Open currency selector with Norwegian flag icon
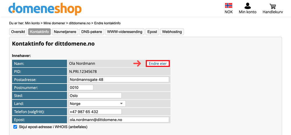 click(x=228, y=8)
